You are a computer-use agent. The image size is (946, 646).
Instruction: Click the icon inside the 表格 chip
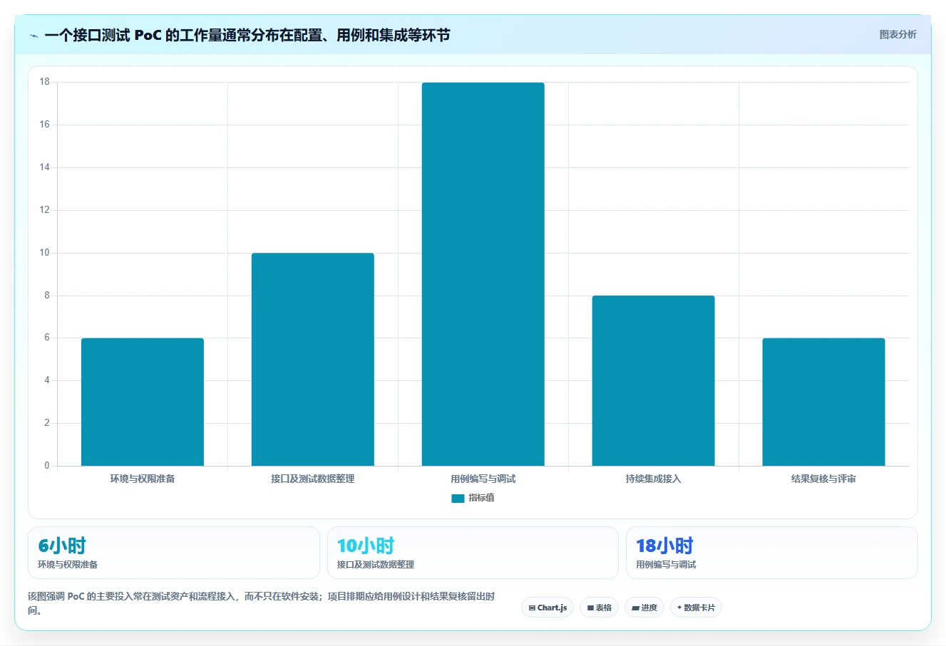[590, 608]
